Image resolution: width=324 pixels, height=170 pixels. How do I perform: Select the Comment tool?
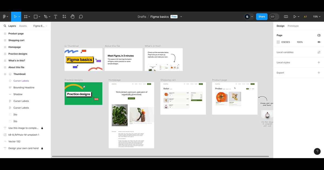point(81,16)
